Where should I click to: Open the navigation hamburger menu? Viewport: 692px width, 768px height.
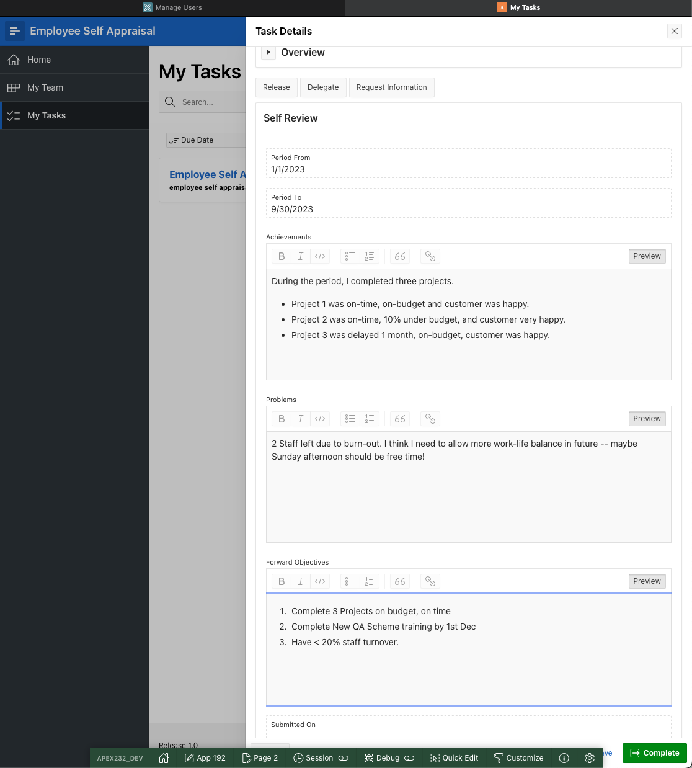tap(15, 31)
